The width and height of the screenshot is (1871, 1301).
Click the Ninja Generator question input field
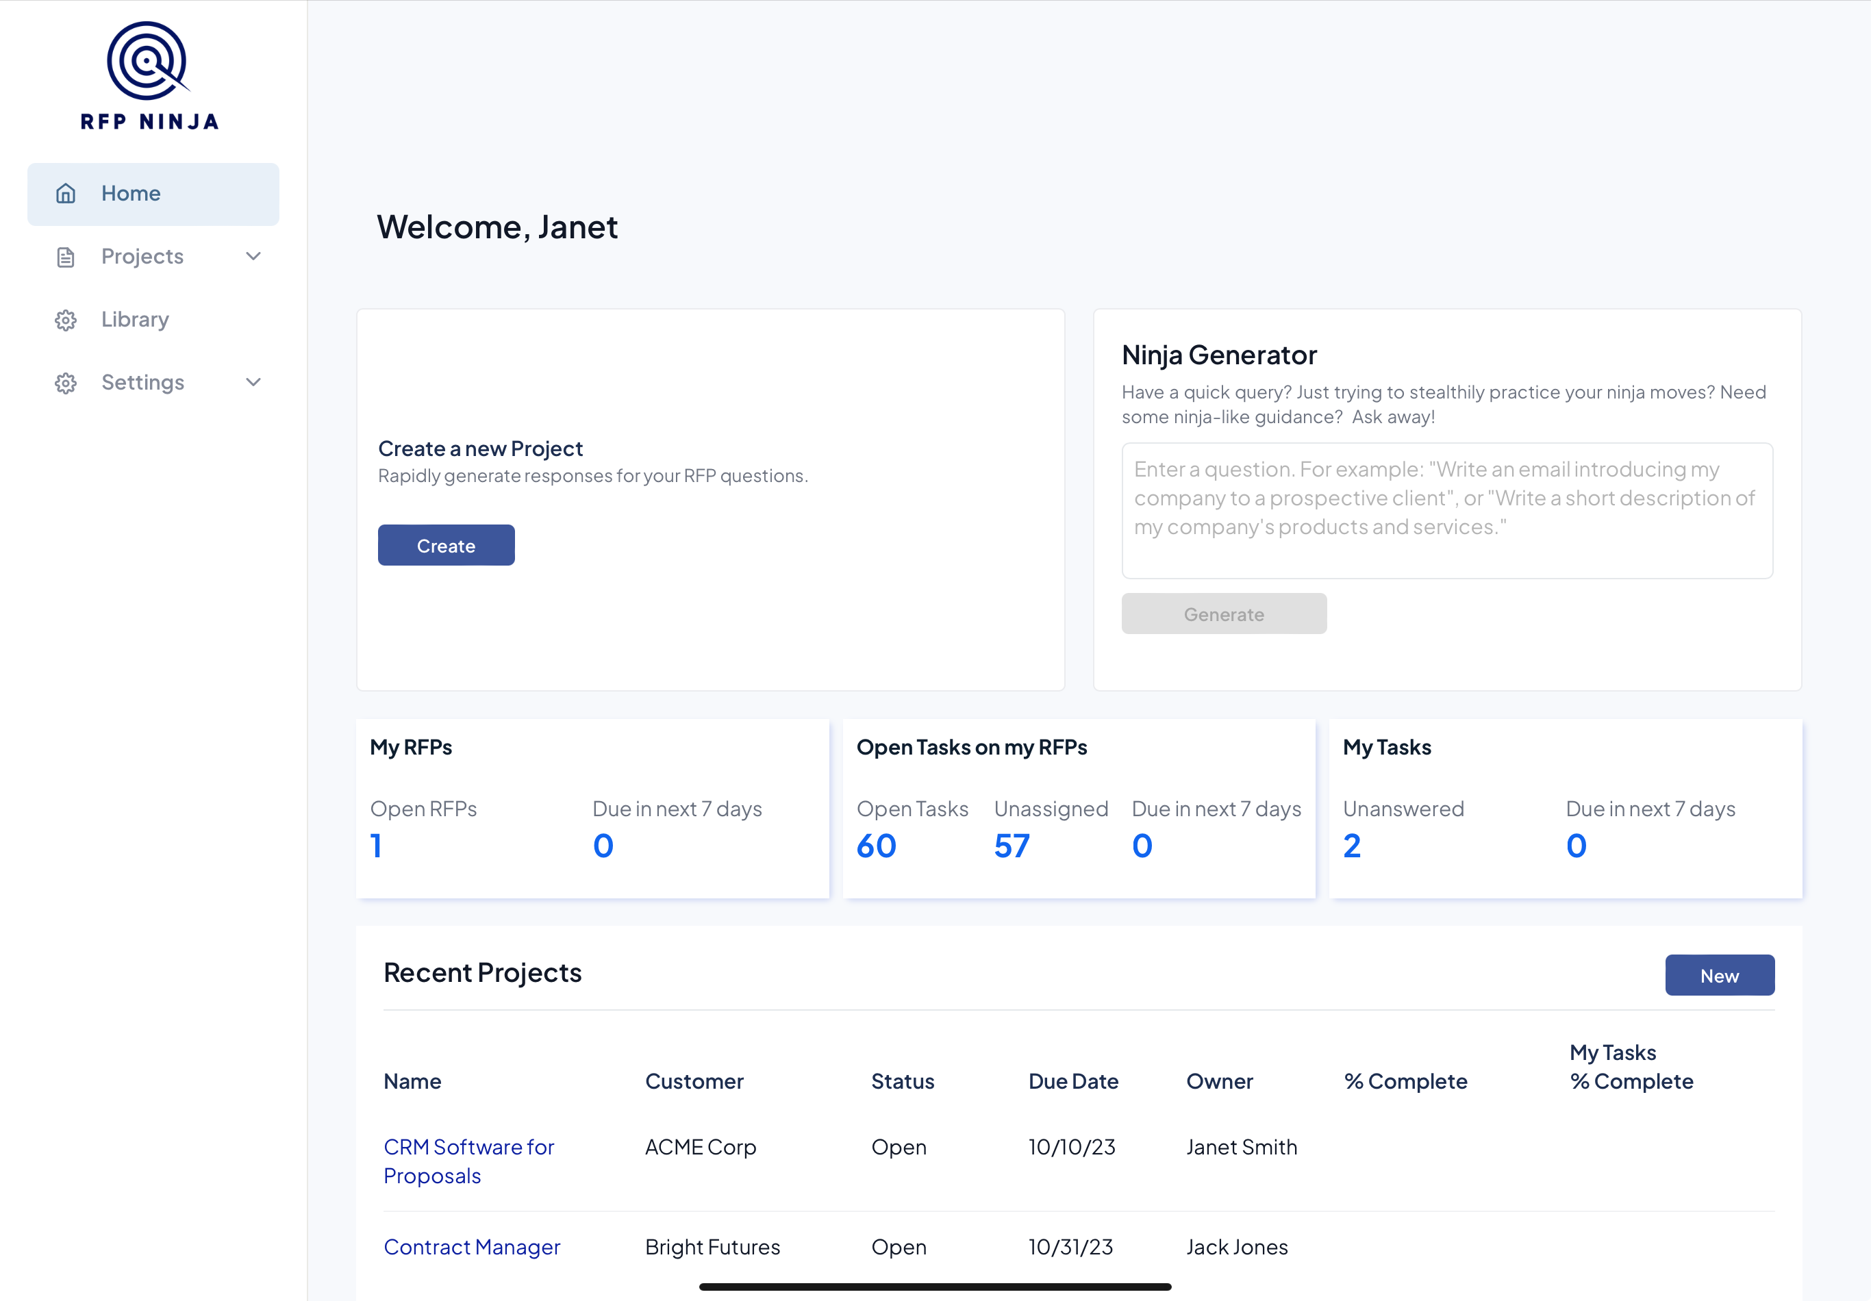[1446, 511]
